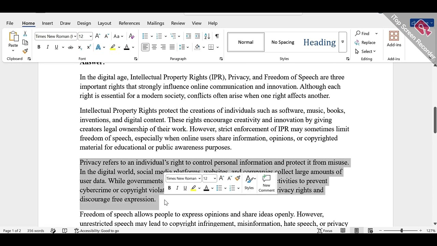Viewport: 437px width, 246px height.
Task: Click Replace in Editing group
Action: pos(365,42)
